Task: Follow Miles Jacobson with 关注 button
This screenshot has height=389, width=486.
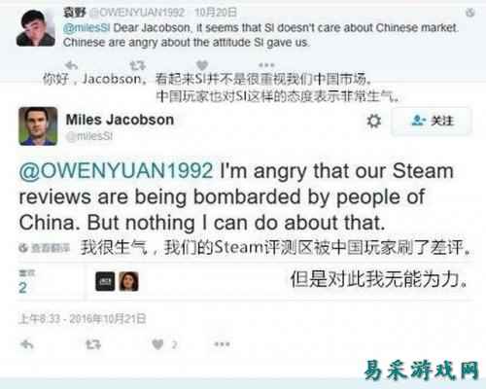Action: [x=432, y=121]
